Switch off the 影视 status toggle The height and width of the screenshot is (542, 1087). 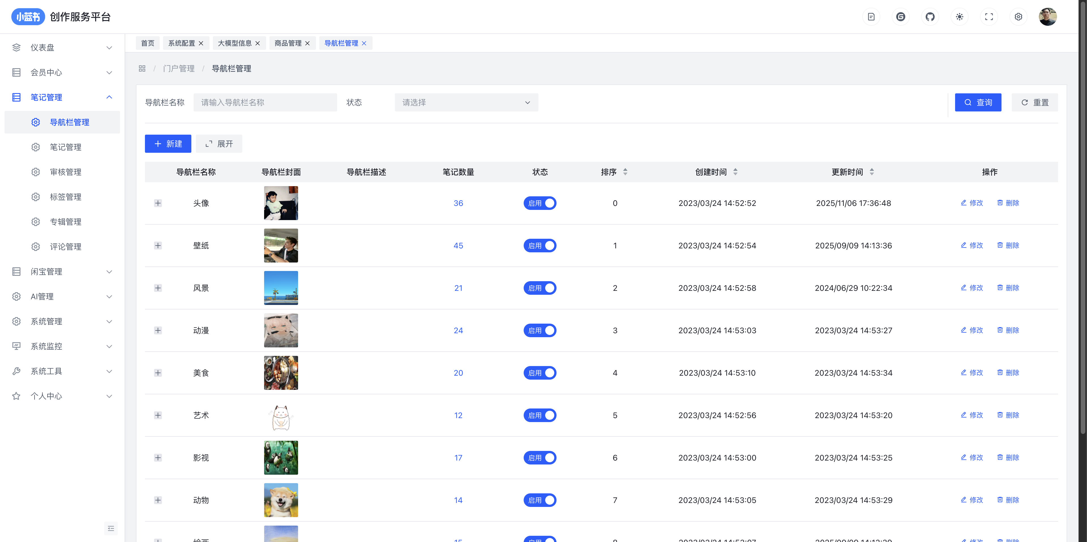(x=540, y=458)
